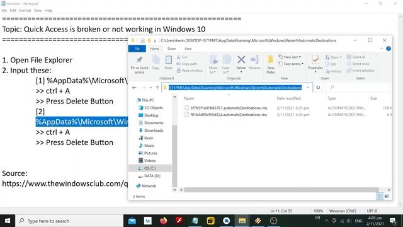Open OS (C:) drive

click(x=150, y=168)
